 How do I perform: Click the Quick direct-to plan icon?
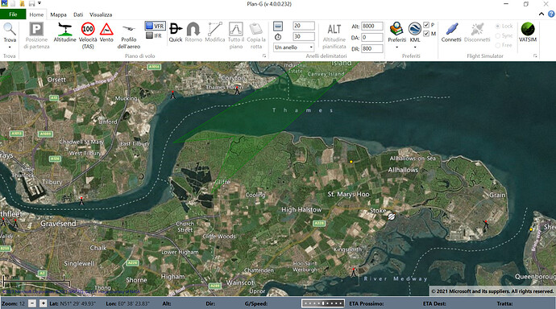(x=176, y=32)
